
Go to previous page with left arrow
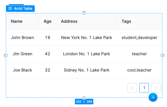132,88
